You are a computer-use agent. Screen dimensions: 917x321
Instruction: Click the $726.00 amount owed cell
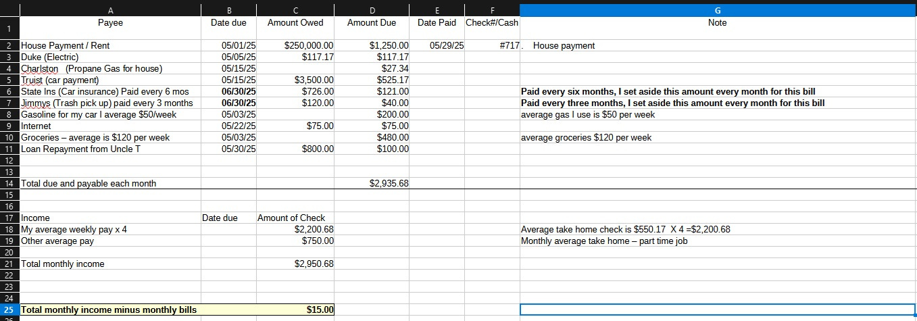(295, 92)
